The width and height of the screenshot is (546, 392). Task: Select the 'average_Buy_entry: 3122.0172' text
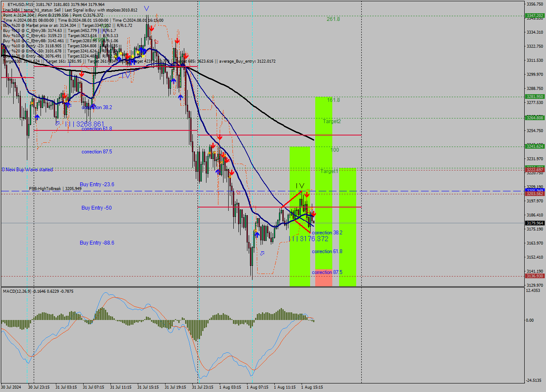(247, 61)
